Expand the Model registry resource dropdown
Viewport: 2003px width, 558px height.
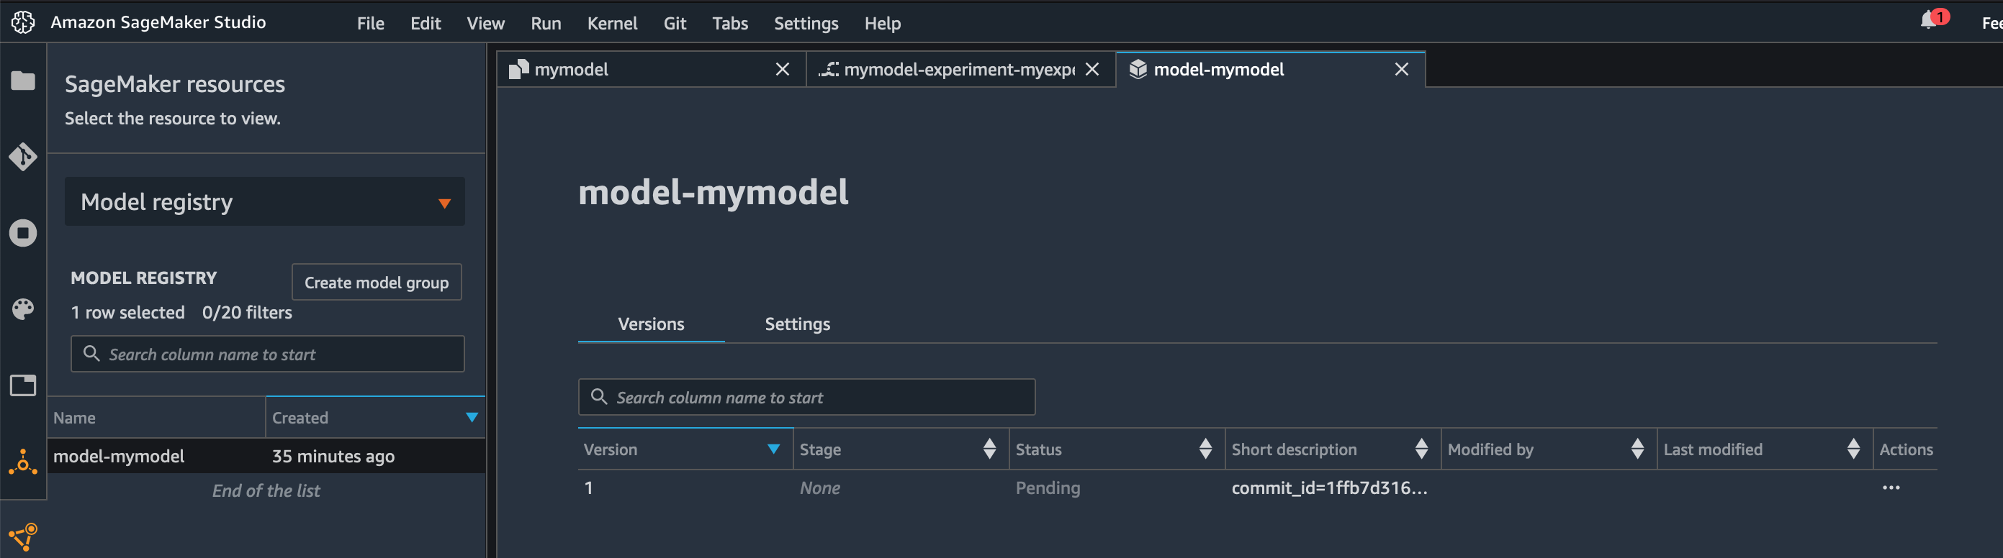264,202
